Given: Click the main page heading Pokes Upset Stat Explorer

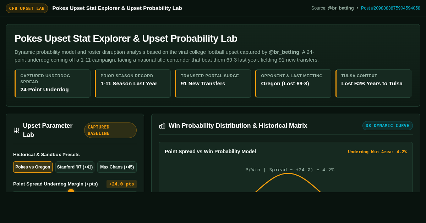Looking at the screenshot, I should (126, 39).
